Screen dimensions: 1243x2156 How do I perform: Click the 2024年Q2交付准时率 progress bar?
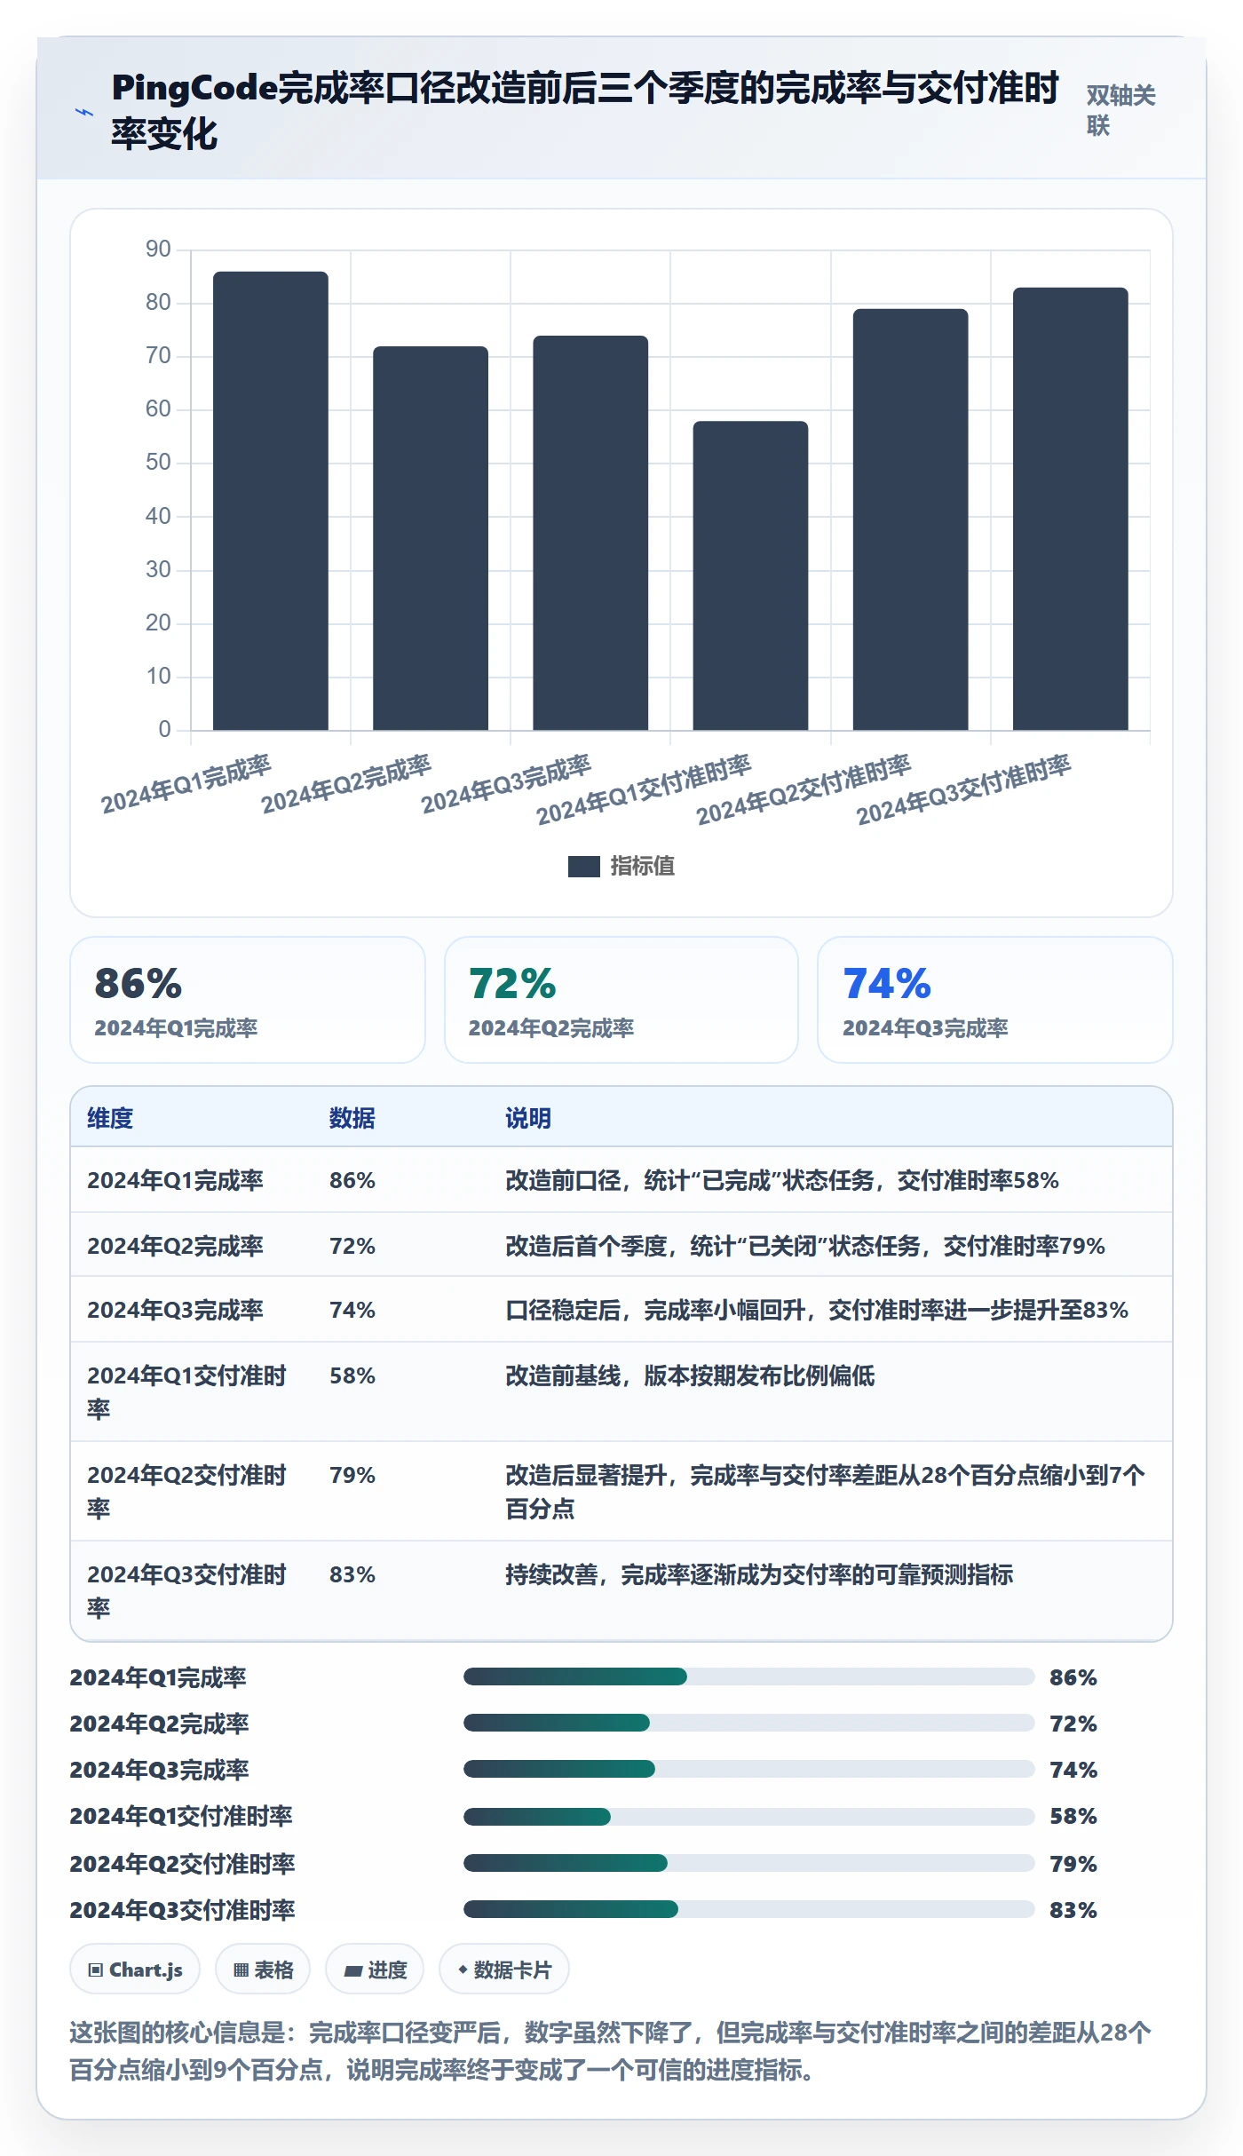tap(748, 1863)
